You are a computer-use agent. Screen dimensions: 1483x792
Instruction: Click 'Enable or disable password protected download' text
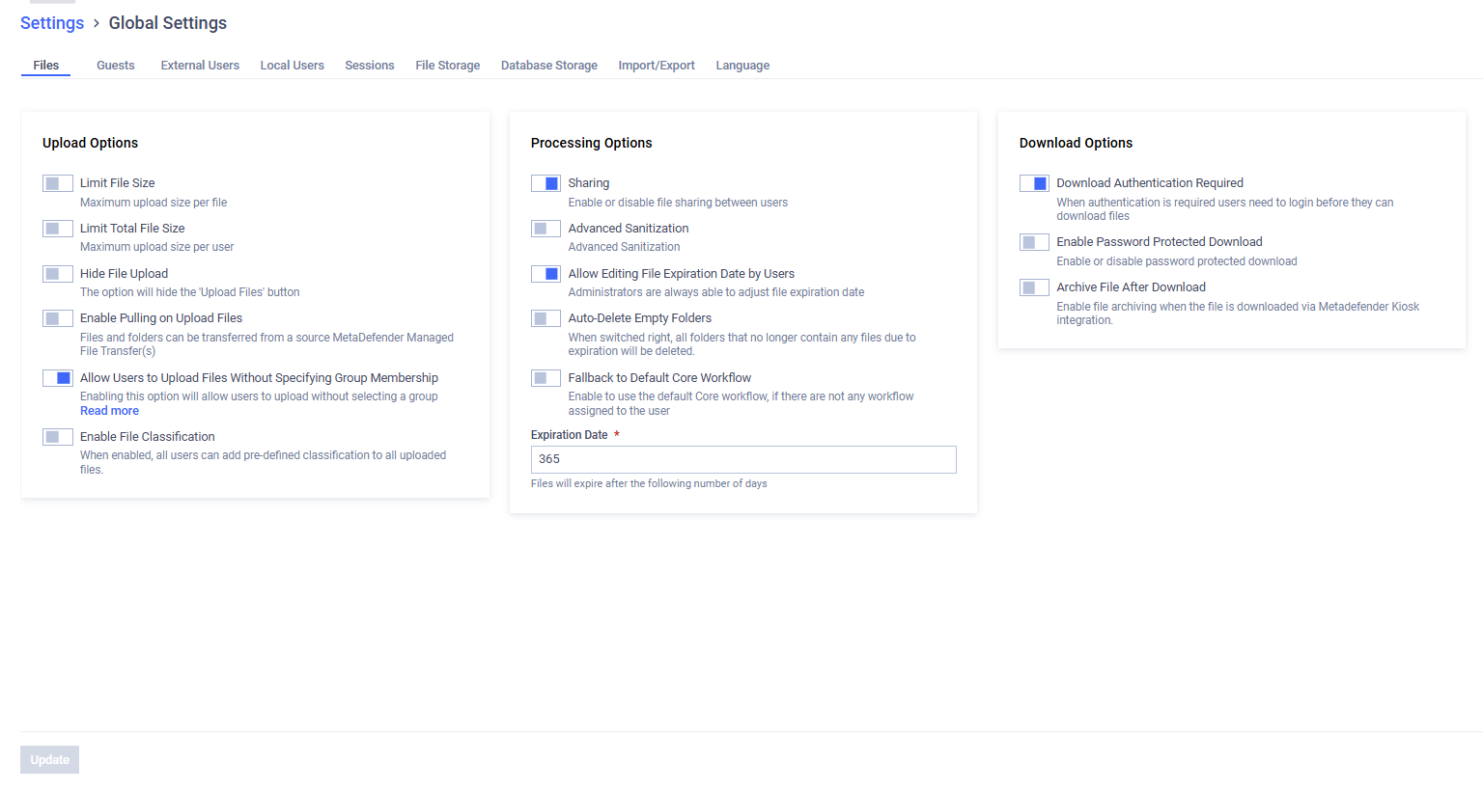click(x=1177, y=261)
